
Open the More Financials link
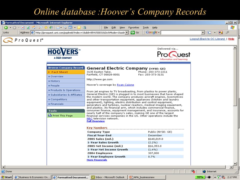[x=97, y=160]
